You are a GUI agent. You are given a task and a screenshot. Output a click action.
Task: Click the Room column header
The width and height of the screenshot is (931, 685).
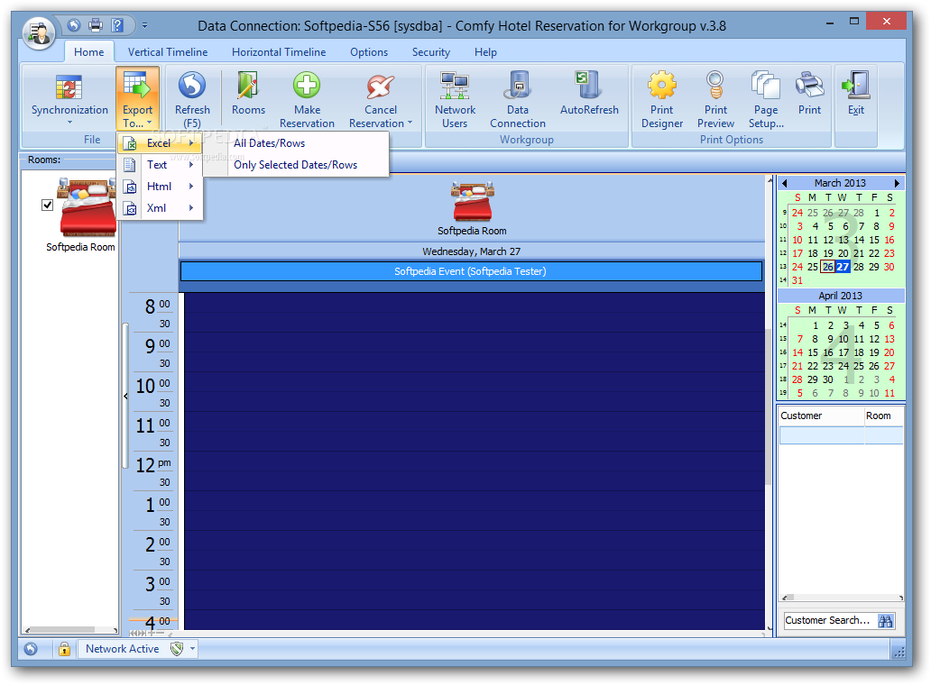[x=883, y=416]
